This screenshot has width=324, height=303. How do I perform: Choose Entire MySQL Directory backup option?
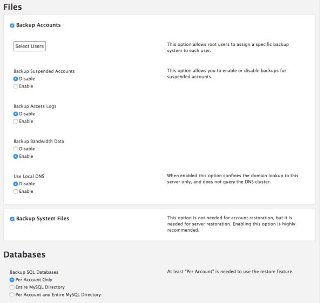12,287
